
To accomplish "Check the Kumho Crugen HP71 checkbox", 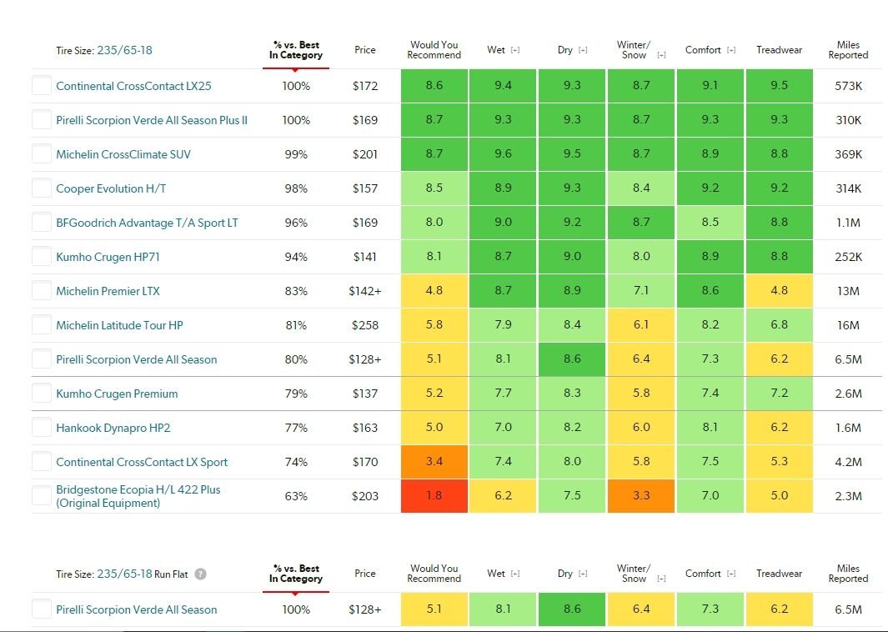I will [x=40, y=256].
